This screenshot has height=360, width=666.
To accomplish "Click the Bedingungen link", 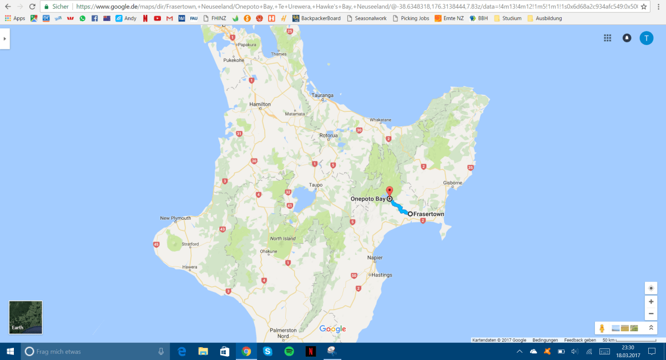I will pyautogui.click(x=545, y=340).
